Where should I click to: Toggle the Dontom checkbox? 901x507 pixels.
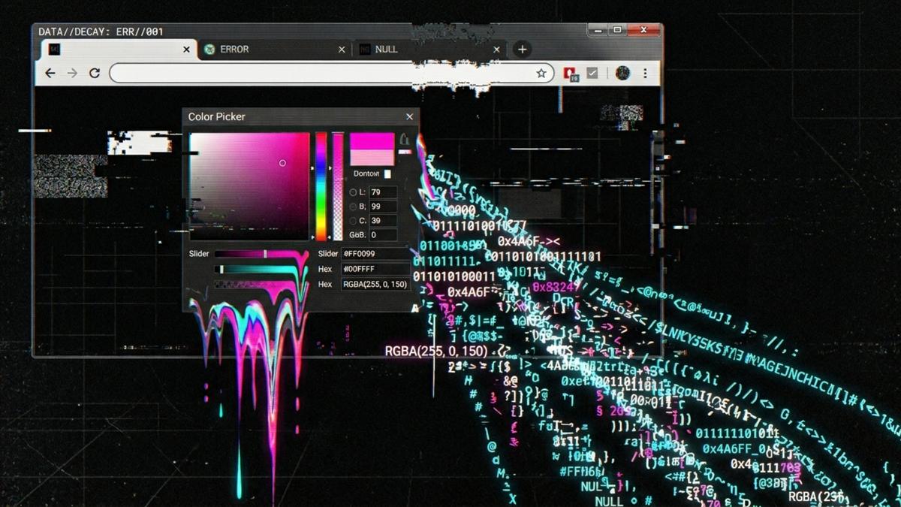387,174
